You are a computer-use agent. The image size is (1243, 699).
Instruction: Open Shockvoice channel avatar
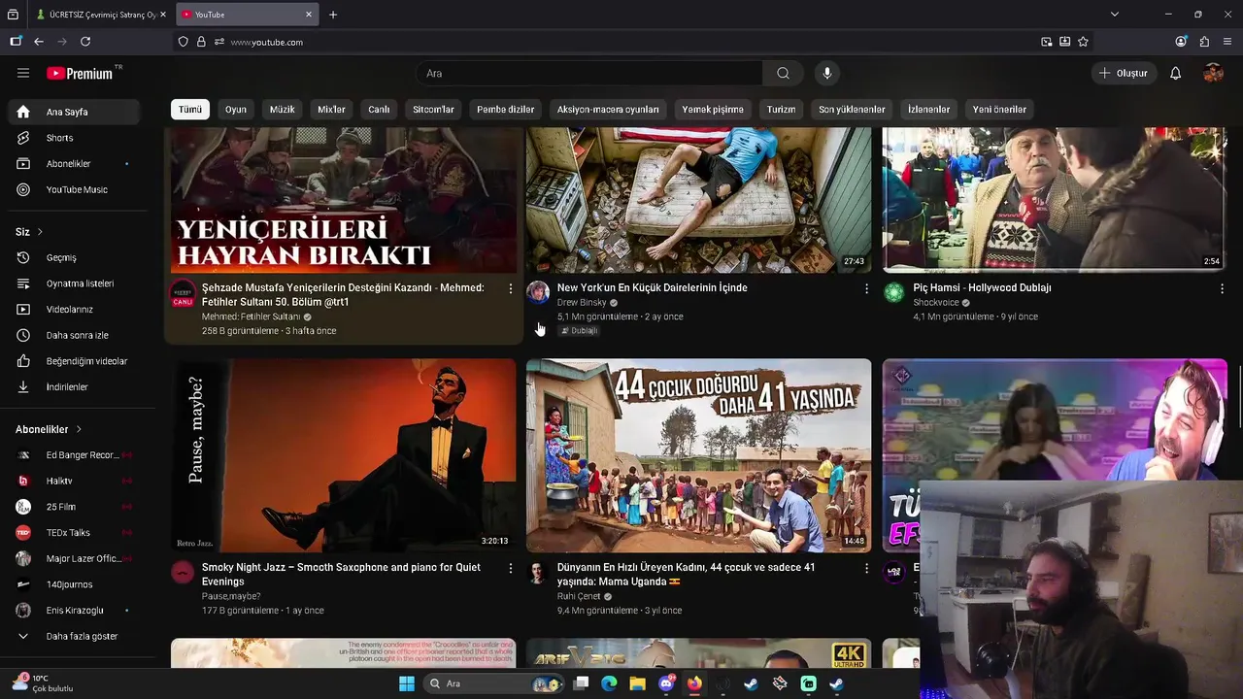click(x=894, y=292)
